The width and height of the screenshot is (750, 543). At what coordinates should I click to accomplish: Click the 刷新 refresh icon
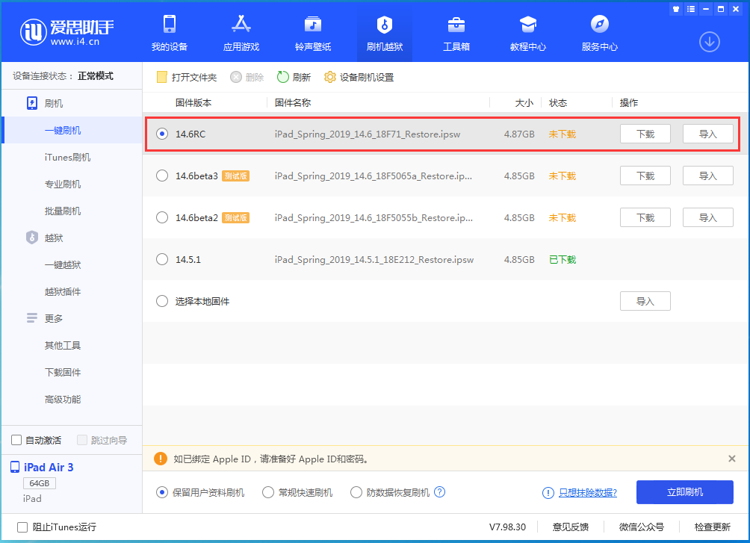click(282, 77)
